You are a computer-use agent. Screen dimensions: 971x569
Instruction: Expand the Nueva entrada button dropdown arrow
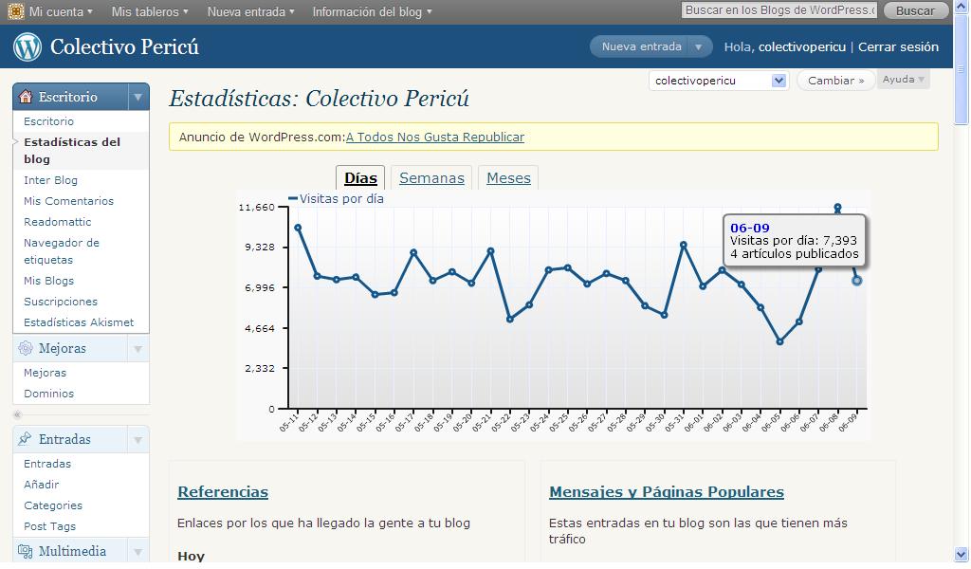click(699, 46)
